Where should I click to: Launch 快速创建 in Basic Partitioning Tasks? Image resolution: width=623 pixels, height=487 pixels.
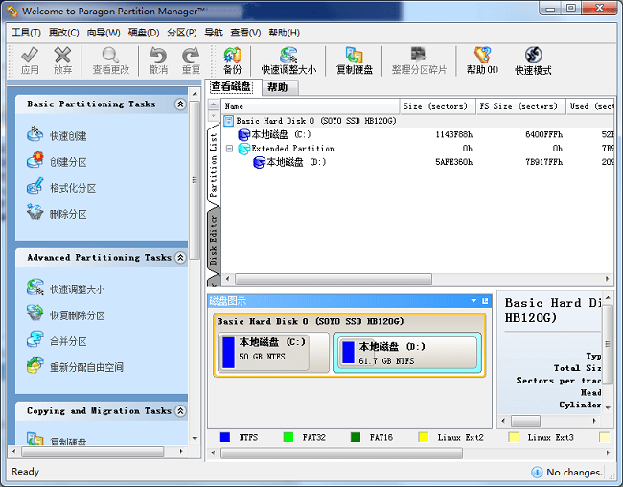[x=67, y=136]
